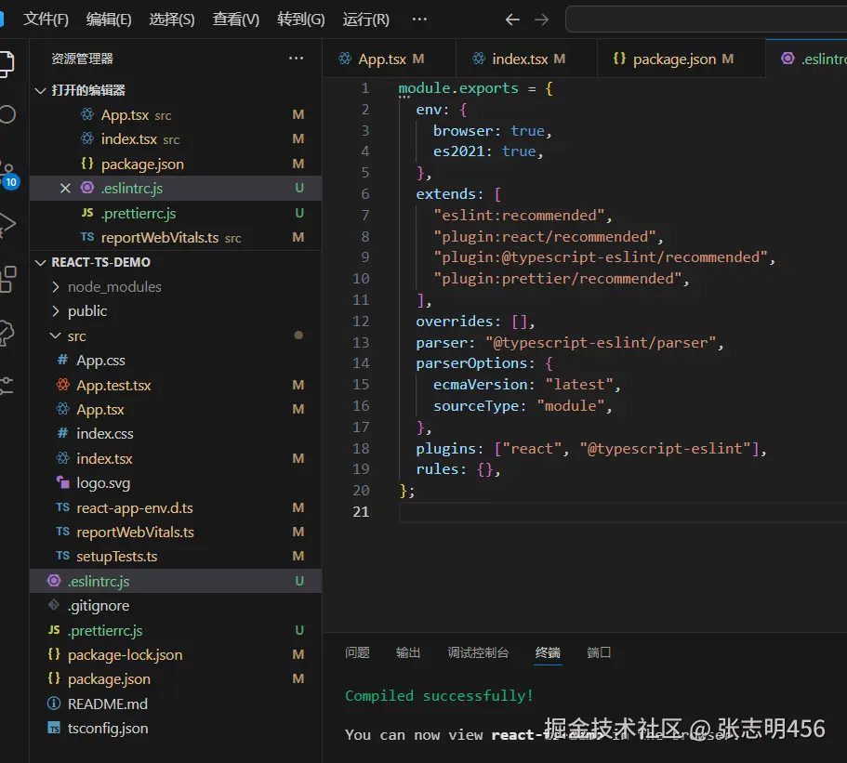Viewport: 847px width, 763px height.
Task: Open App.tsx under src folder
Action: pyautogui.click(x=176, y=409)
